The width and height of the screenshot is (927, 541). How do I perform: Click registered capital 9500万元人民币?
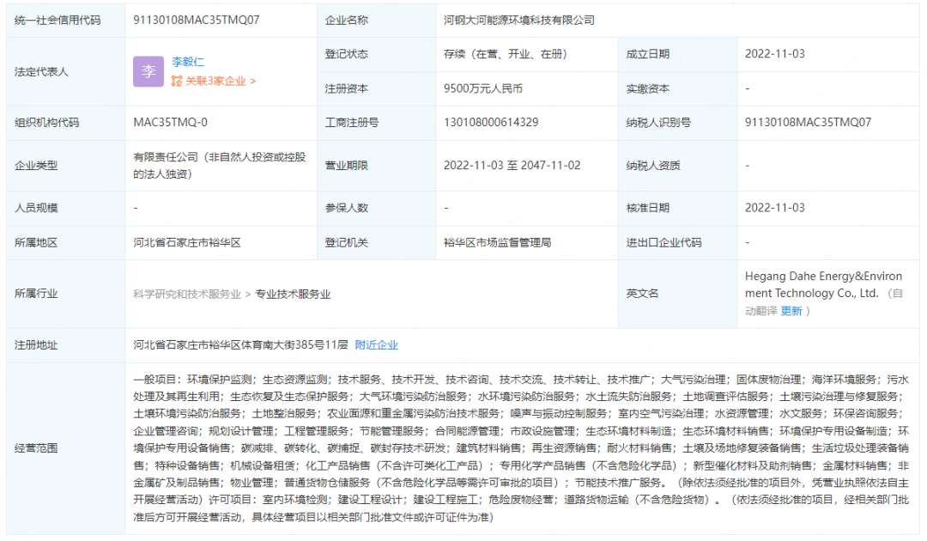483,88
